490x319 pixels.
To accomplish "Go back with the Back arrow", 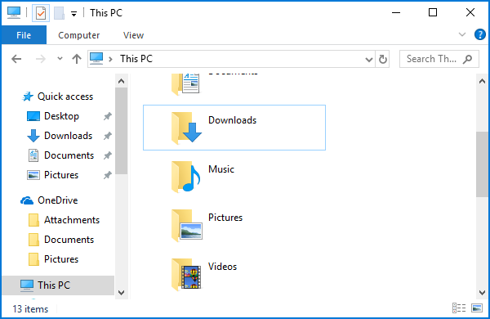I will [x=16, y=59].
